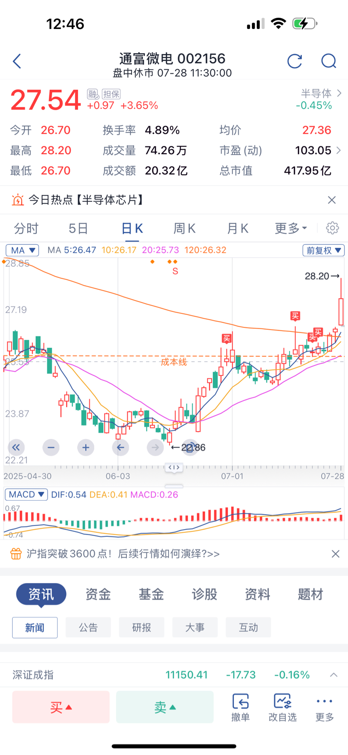Open the search magnifier icon

pyautogui.click(x=329, y=61)
